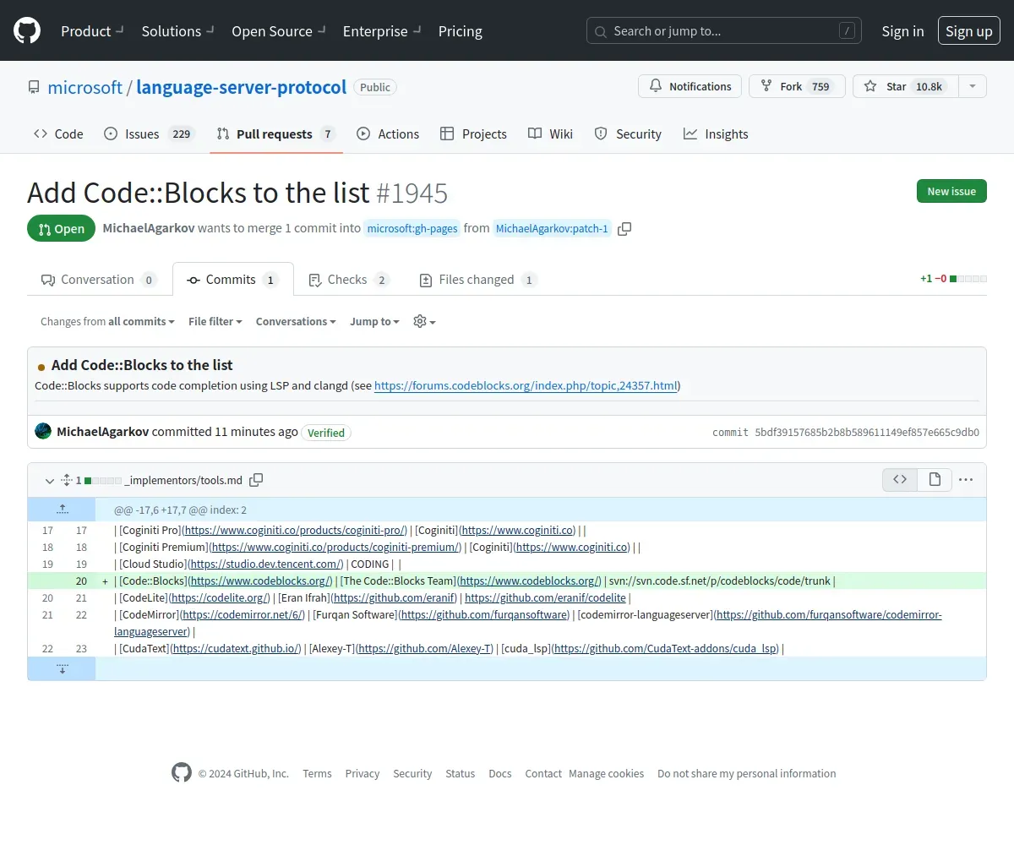
Task: Open the Pull requests tab
Action: 276,134
